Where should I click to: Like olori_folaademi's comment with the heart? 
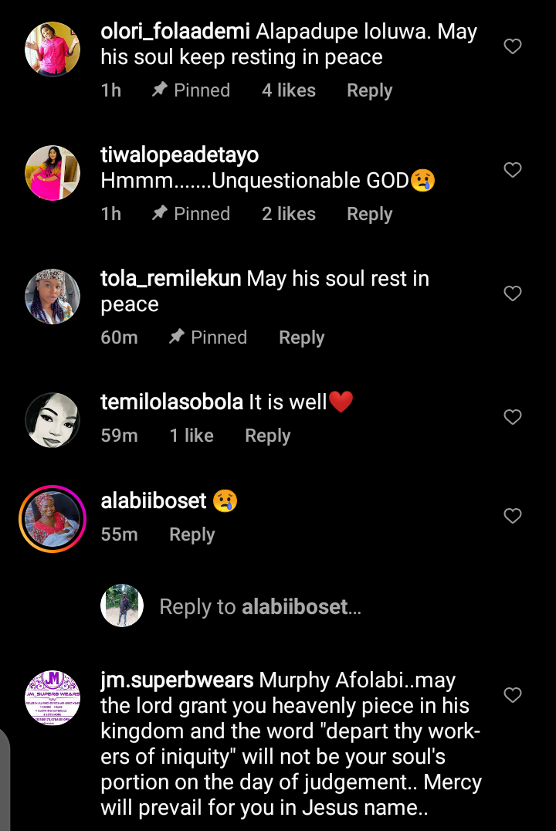pos(513,47)
